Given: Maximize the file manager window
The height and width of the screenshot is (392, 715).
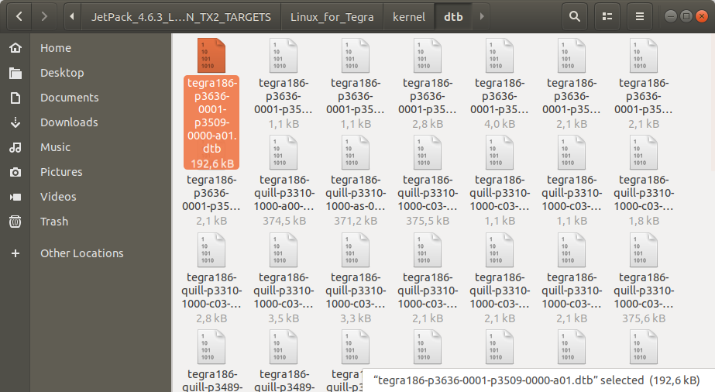Looking at the screenshot, I should 686,16.
